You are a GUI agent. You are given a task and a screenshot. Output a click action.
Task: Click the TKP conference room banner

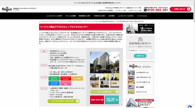140,102
